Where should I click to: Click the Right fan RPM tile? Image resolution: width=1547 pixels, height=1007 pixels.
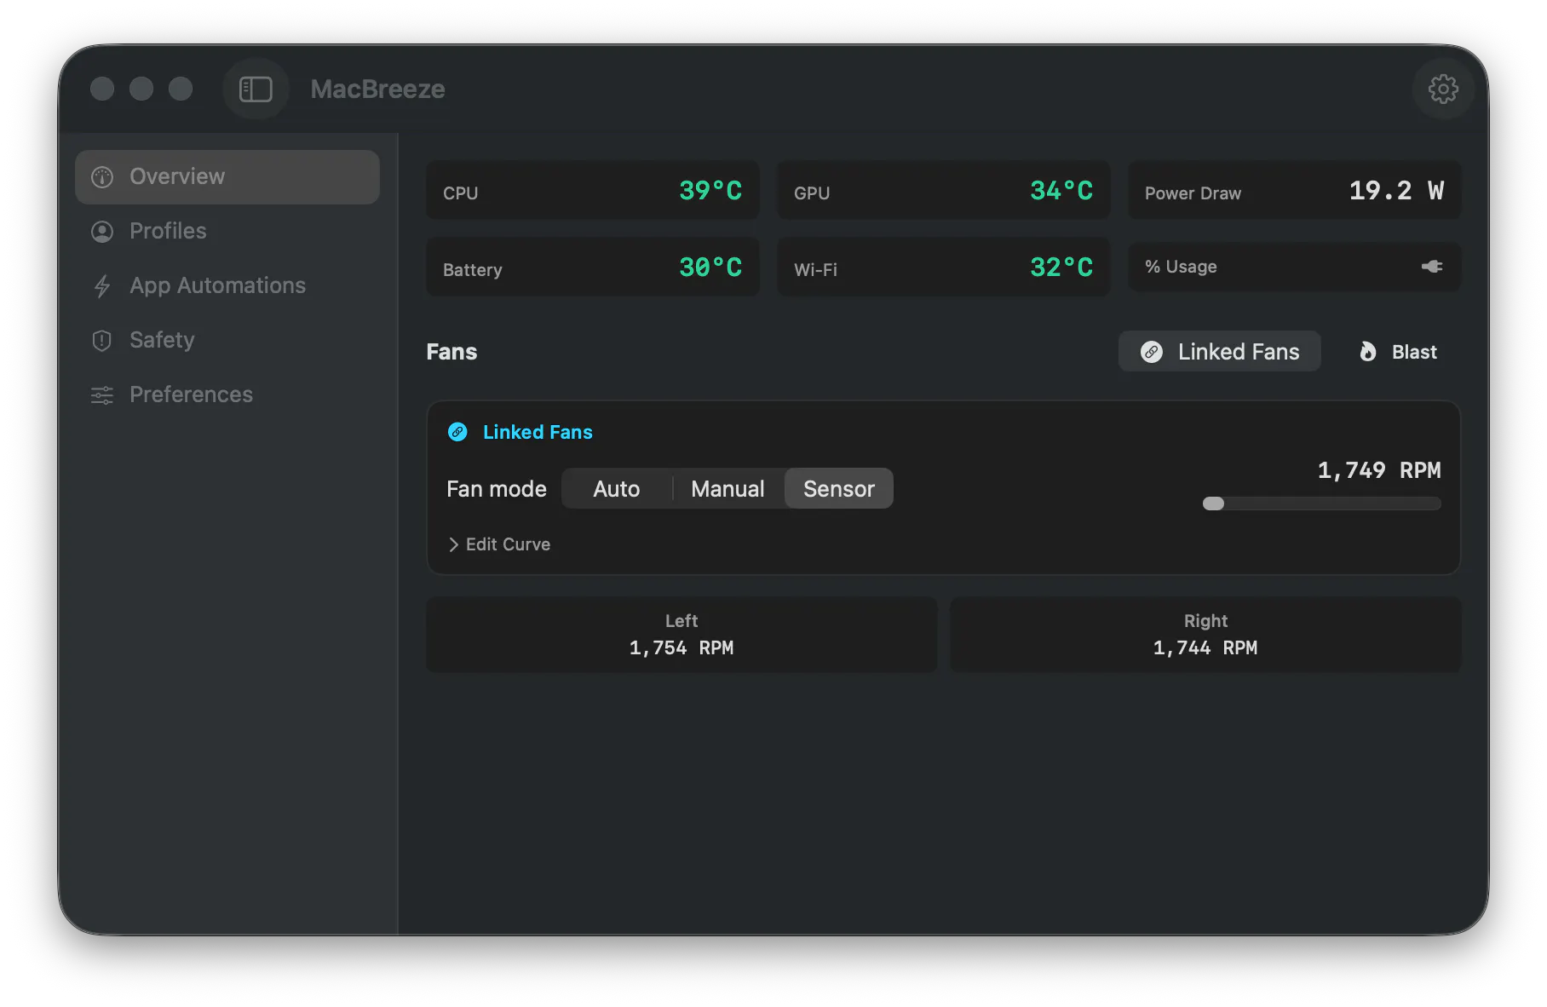click(x=1205, y=635)
